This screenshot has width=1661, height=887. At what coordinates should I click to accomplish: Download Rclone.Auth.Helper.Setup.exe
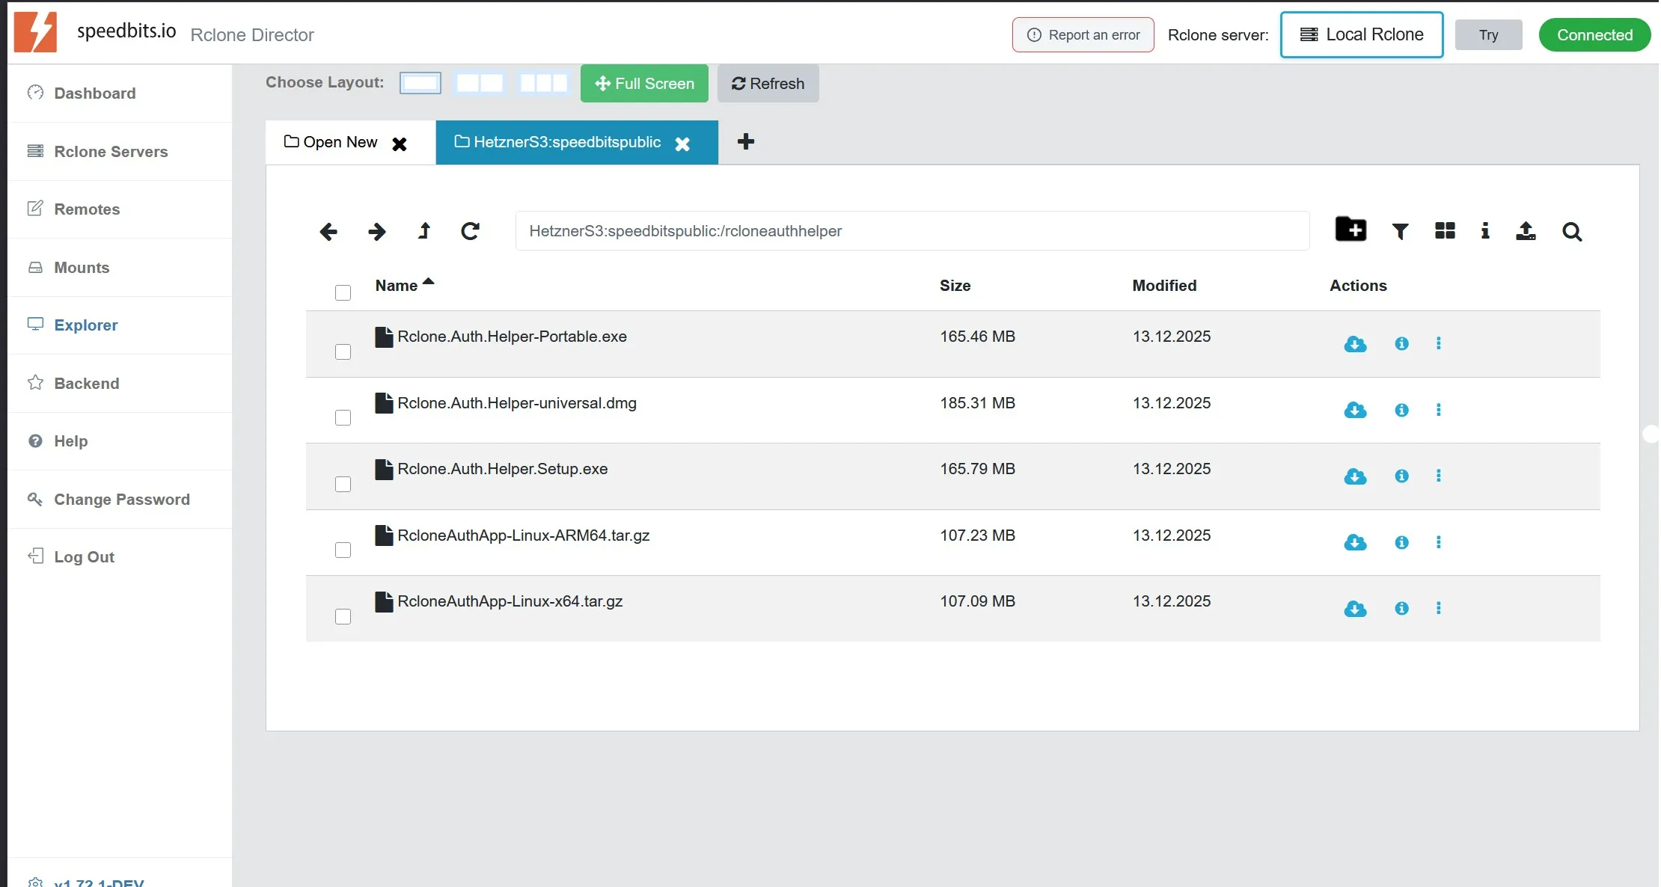point(1355,476)
